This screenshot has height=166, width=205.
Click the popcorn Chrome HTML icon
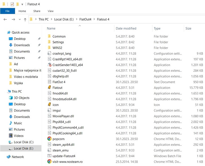tap(49, 139)
